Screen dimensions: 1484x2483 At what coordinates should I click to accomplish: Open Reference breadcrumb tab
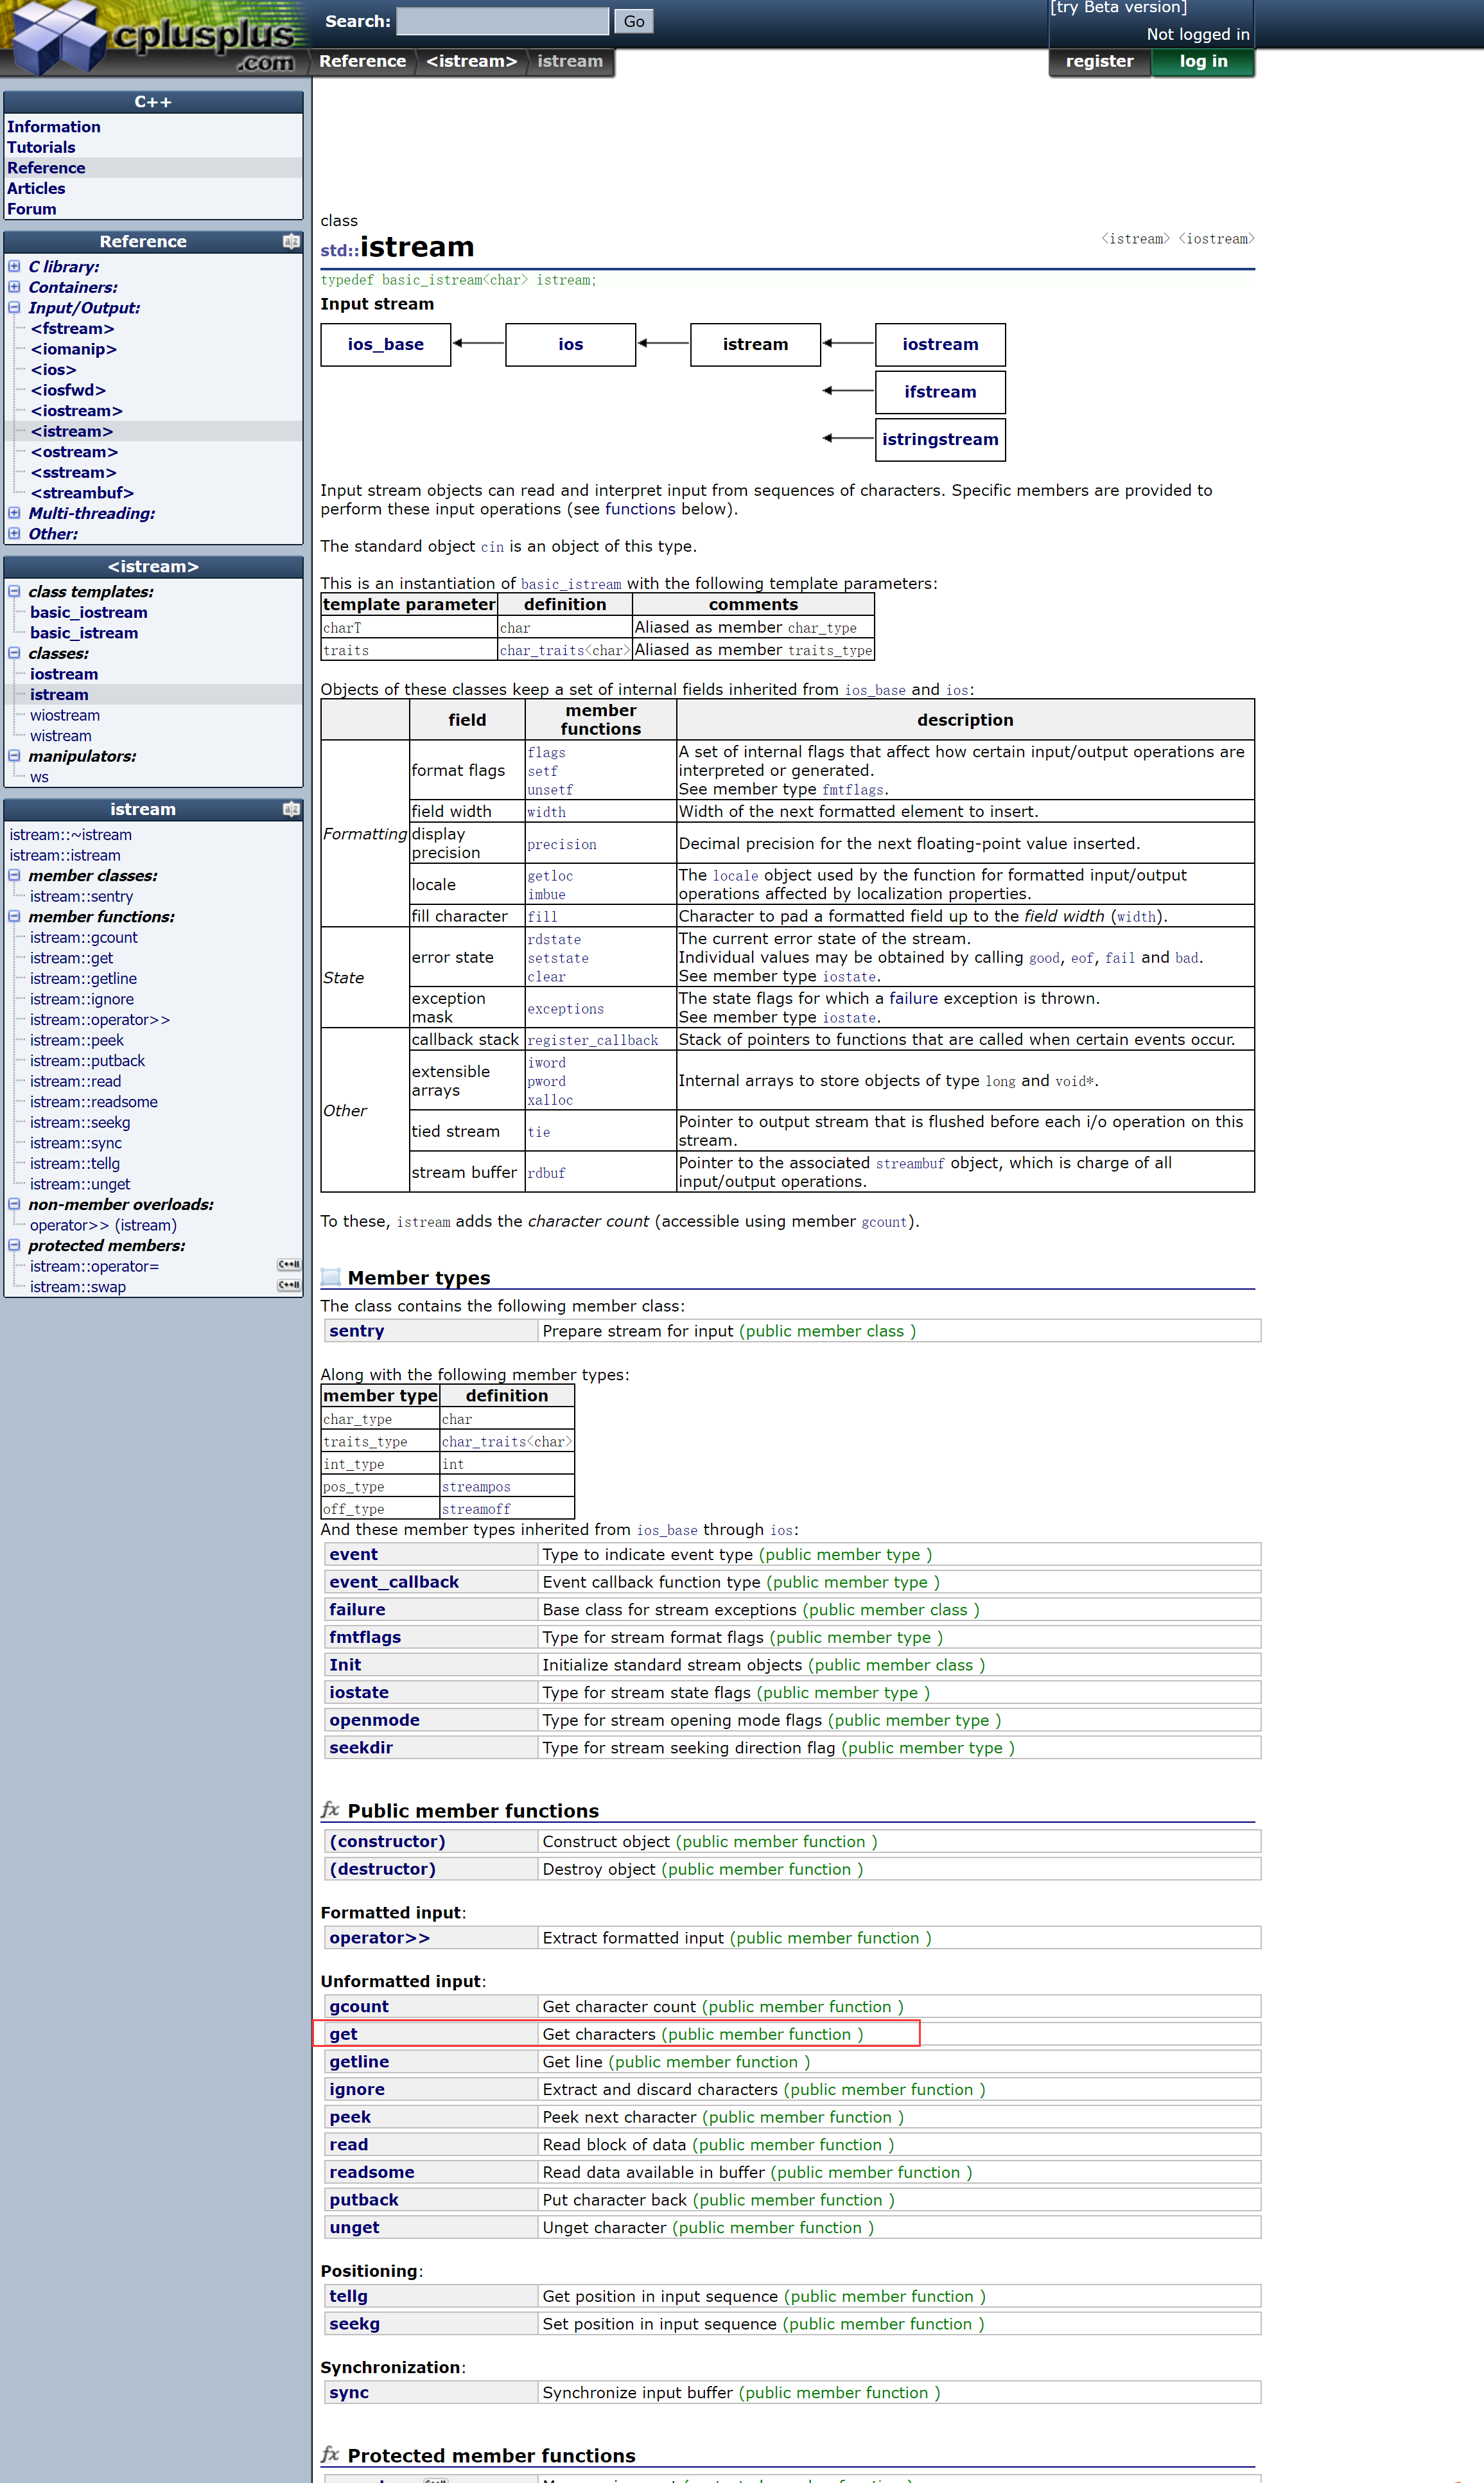tap(362, 62)
